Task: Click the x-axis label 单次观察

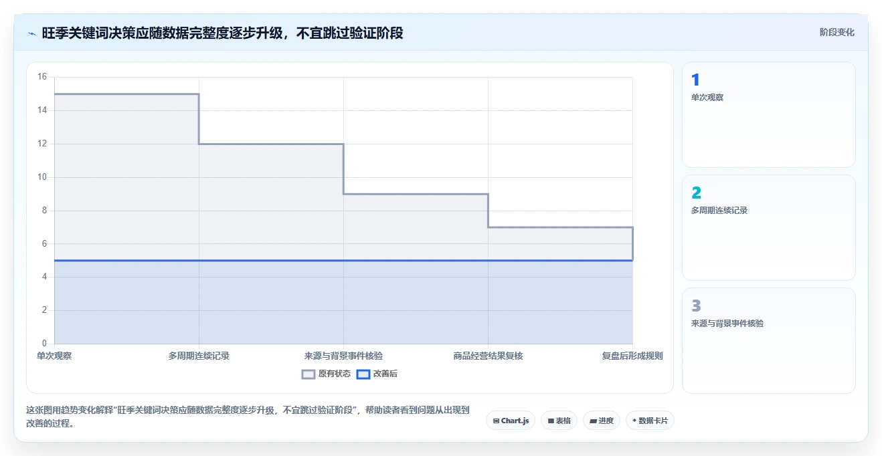Action: (x=54, y=356)
